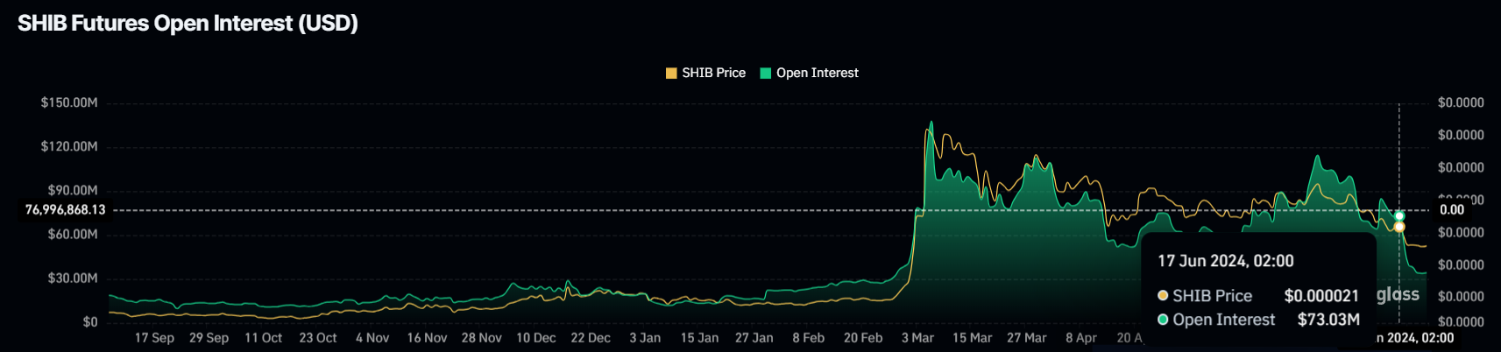Select the yellow SHIB Price hover point
Screen dimensions: 1501x352
pos(1399,227)
